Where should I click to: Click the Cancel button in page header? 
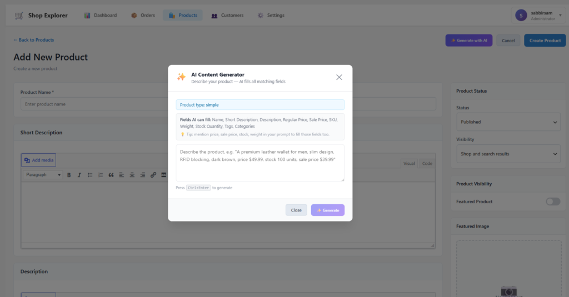[x=508, y=41]
